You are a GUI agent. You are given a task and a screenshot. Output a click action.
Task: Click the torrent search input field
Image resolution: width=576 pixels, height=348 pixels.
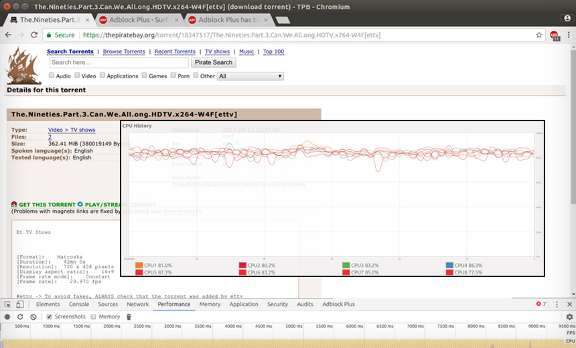[119, 63]
